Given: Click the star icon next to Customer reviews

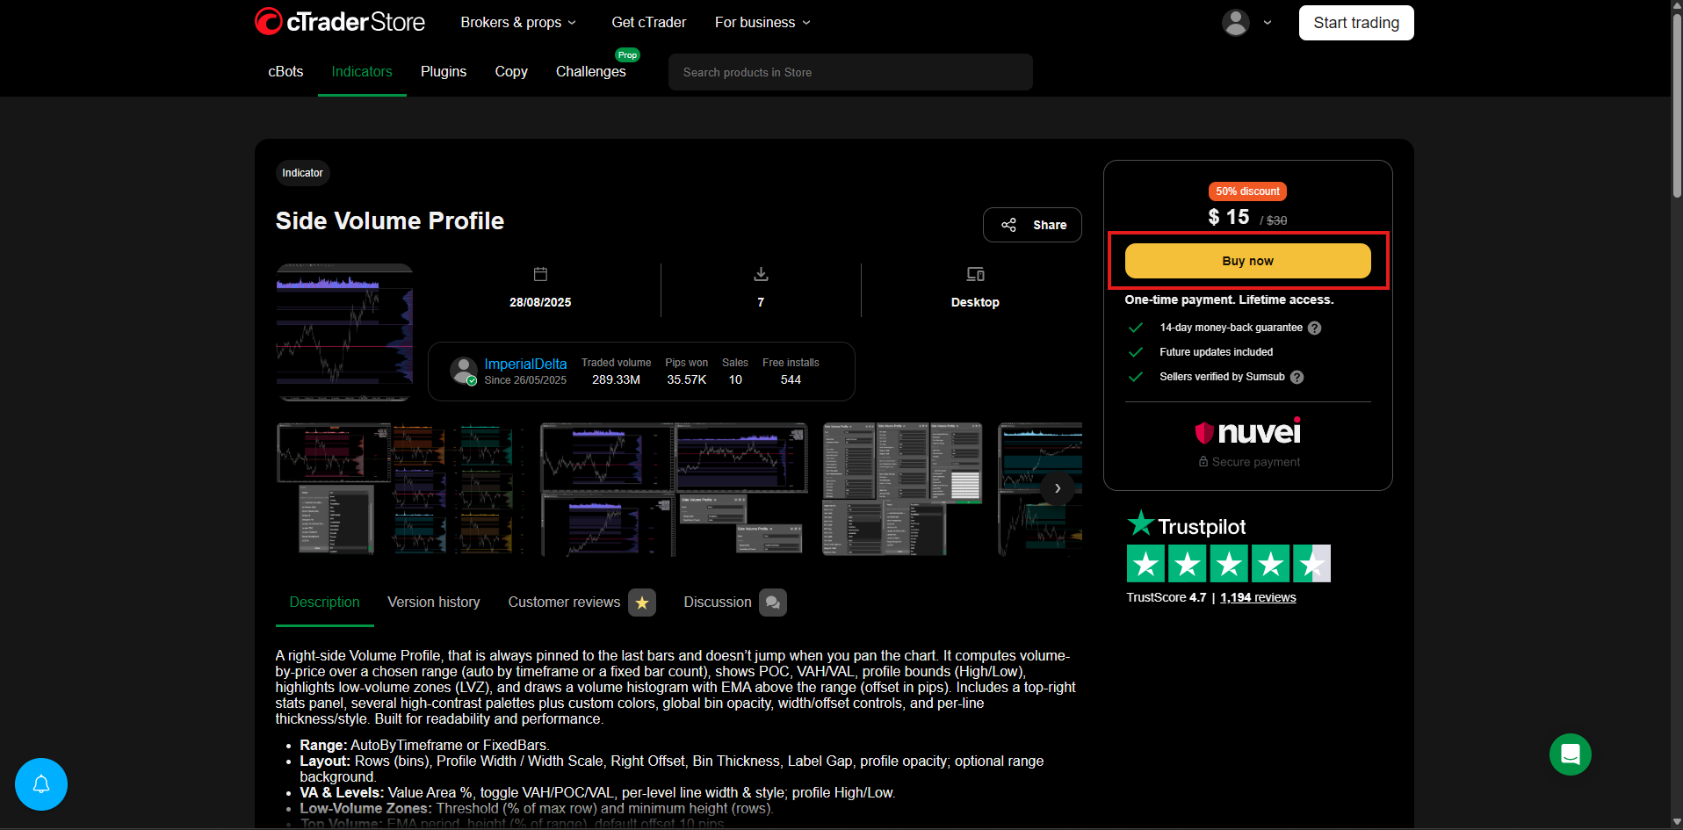Looking at the screenshot, I should pos(642,603).
